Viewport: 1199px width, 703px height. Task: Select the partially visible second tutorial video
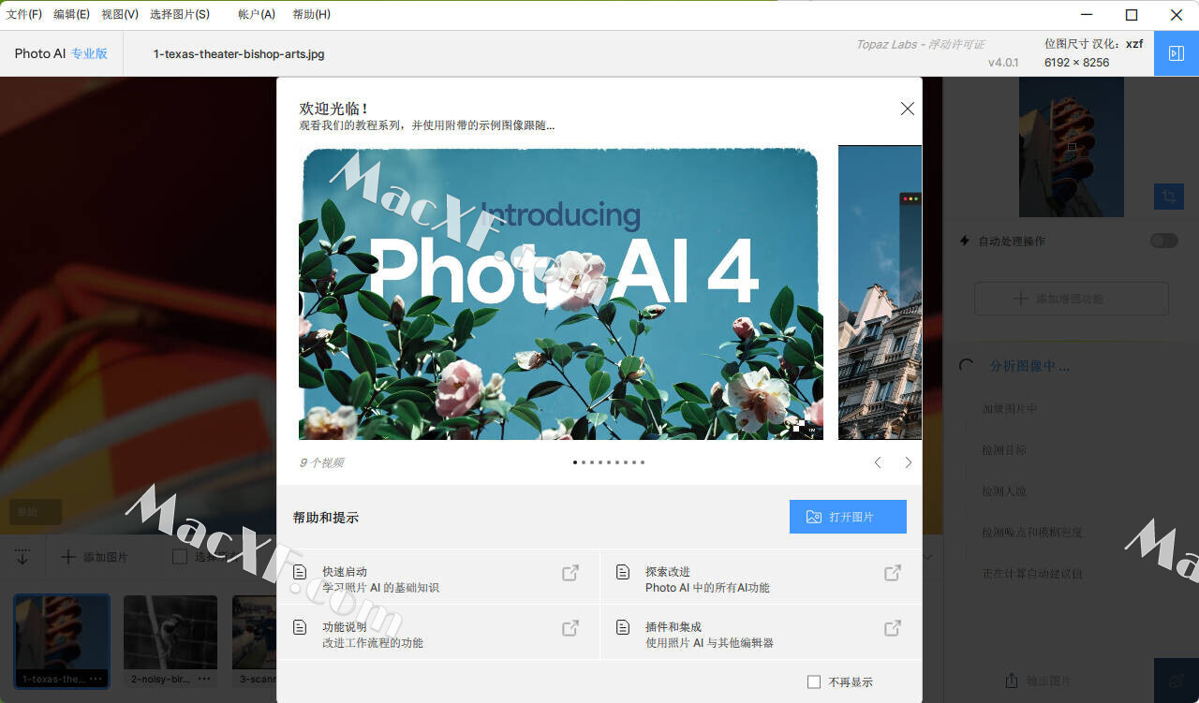[x=880, y=292]
